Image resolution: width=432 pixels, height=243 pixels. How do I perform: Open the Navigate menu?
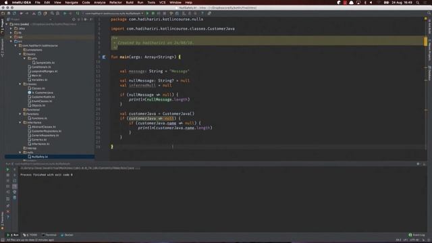tap(72, 3)
